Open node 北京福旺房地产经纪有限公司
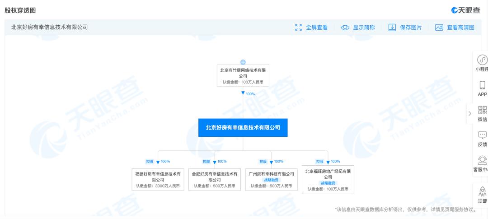The height and width of the screenshot is (219, 488). [x=328, y=180]
